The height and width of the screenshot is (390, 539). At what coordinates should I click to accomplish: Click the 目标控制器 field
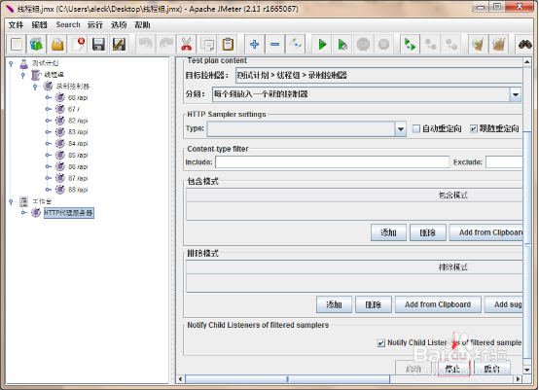point(378,75)
